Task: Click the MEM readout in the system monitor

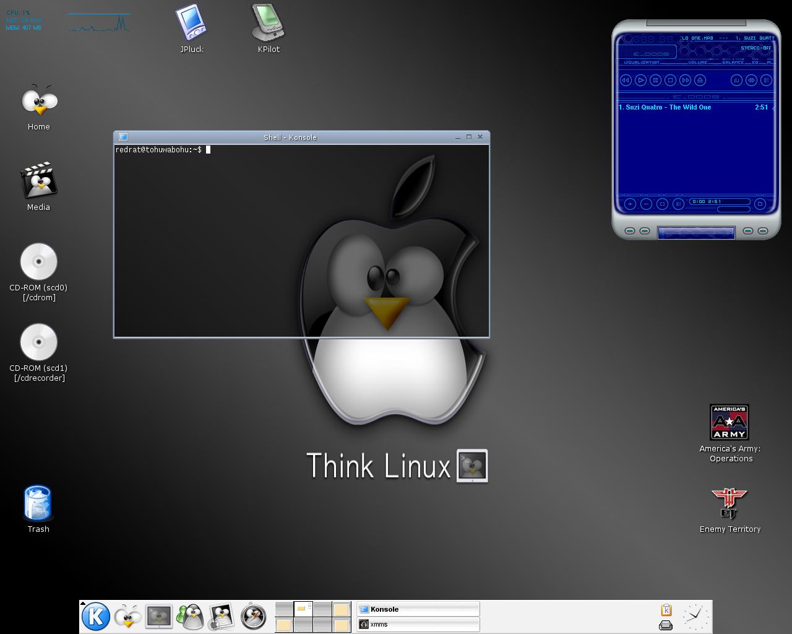Action: pos(24,28)
